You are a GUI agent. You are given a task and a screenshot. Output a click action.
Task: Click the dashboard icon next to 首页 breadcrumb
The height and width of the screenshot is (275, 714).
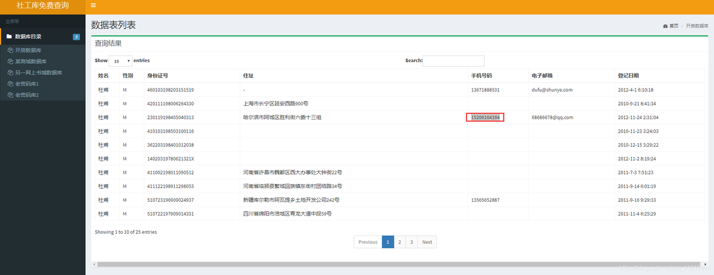(665, 26)
